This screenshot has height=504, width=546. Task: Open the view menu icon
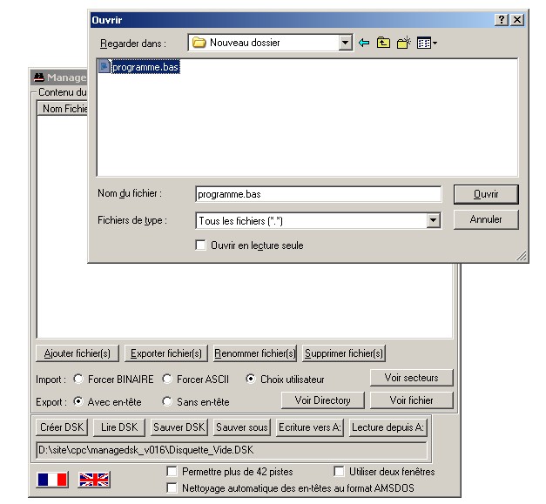[x=427, y=43]
